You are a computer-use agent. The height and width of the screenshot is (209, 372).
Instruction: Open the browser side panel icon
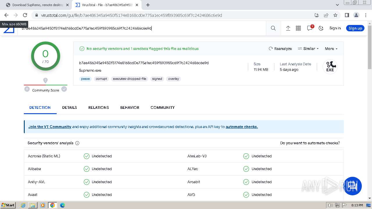click(x=347, y=15)
